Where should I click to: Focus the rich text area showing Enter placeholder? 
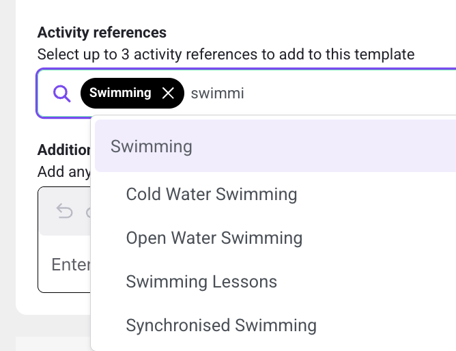pyautogui.click(x=65, y=264)
